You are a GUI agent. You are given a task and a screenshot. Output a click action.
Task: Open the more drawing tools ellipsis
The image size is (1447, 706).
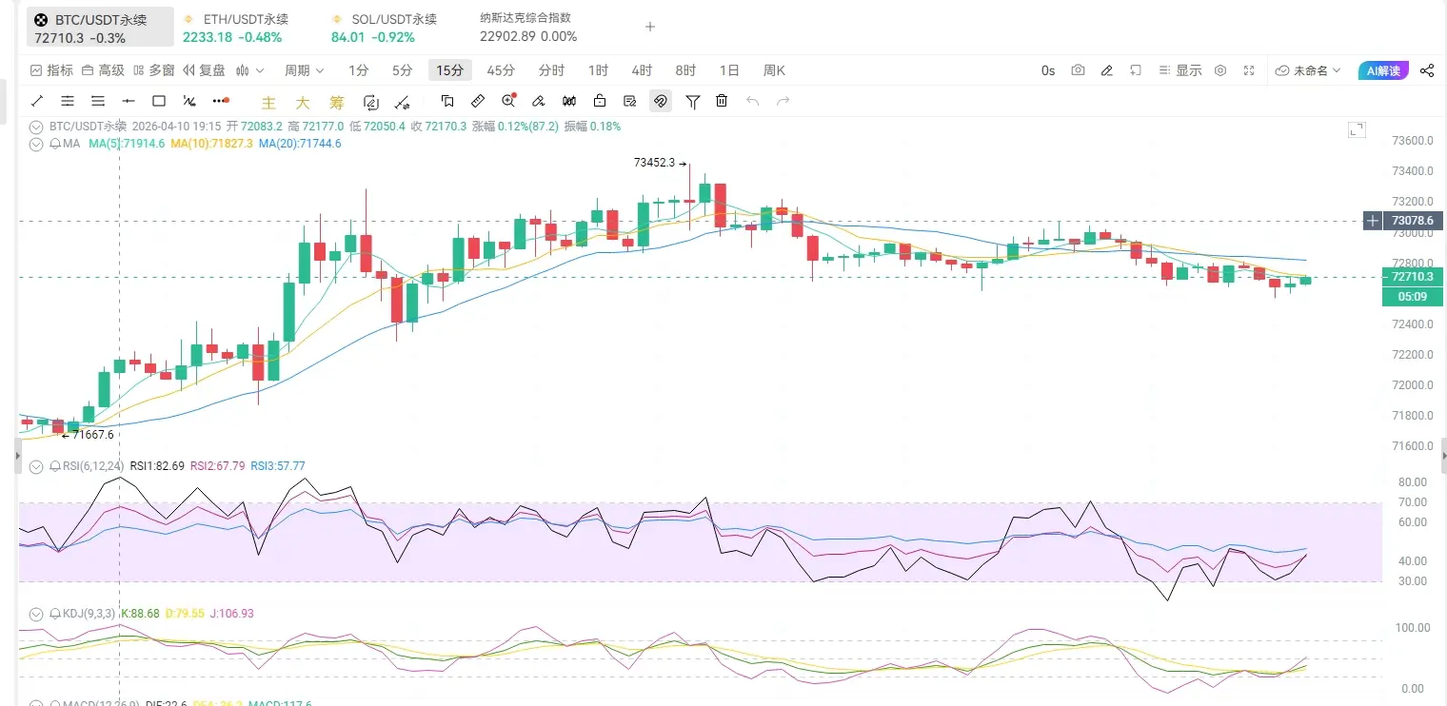(221, 101)
